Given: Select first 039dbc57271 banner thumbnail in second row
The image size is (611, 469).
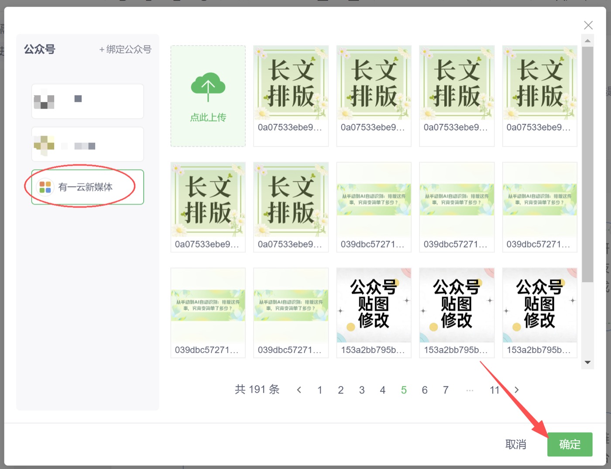Looking at the screenshot, I should [x=374, y=207].
